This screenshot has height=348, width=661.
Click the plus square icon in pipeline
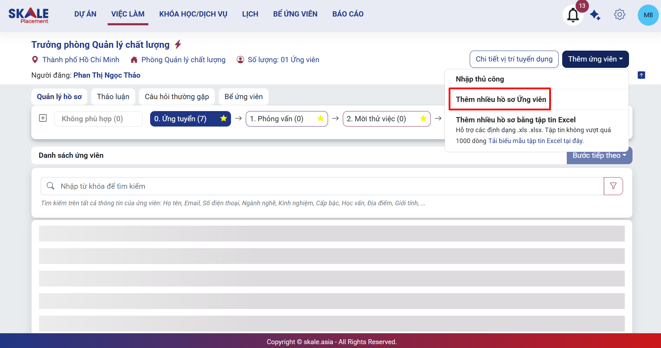tap(43, 118)
